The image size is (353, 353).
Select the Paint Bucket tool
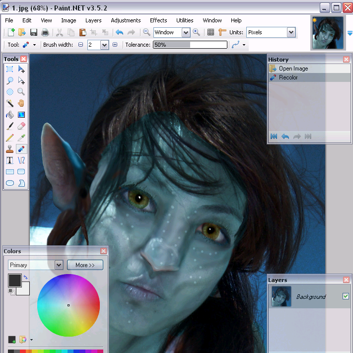[x=9, y=115]
